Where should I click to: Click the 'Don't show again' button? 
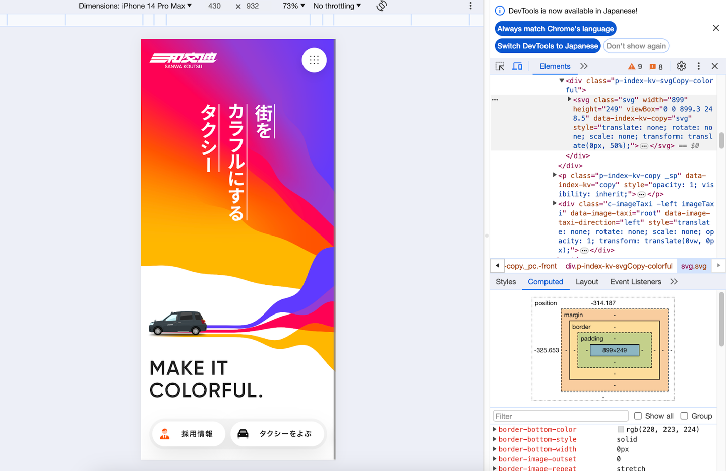point(636,46)
